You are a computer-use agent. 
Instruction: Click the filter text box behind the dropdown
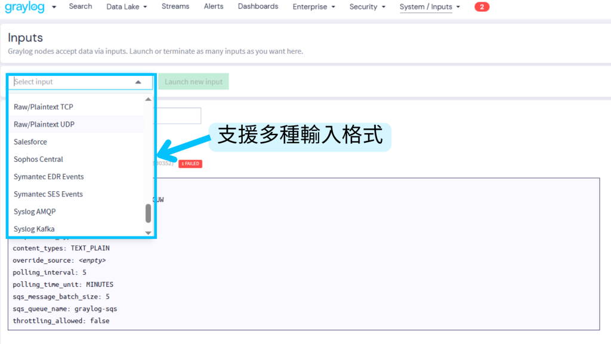(x=178, y=116)
